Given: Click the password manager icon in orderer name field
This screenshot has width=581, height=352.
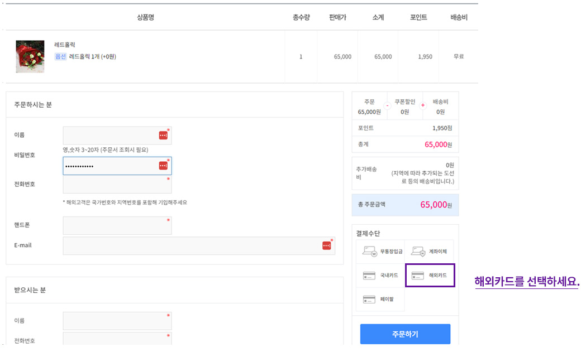Looking at the screenshot, I should [163, 136].
